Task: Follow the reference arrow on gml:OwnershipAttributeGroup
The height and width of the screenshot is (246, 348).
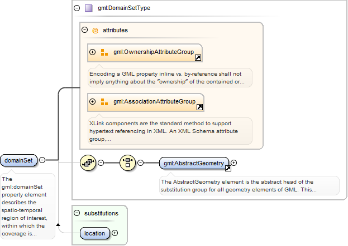Action: (x=198, y=57)
